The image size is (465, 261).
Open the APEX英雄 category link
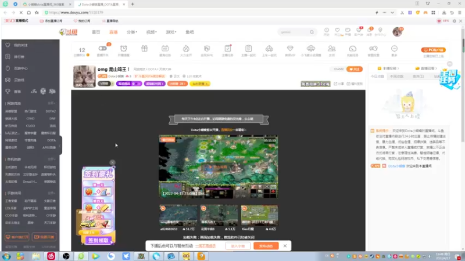[49, 147]
